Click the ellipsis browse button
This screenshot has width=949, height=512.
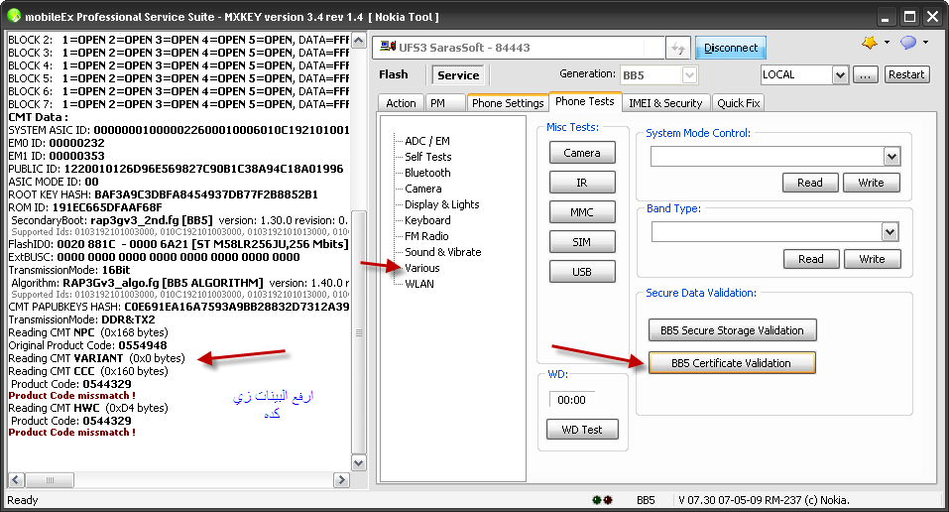(x=866, y=75)
